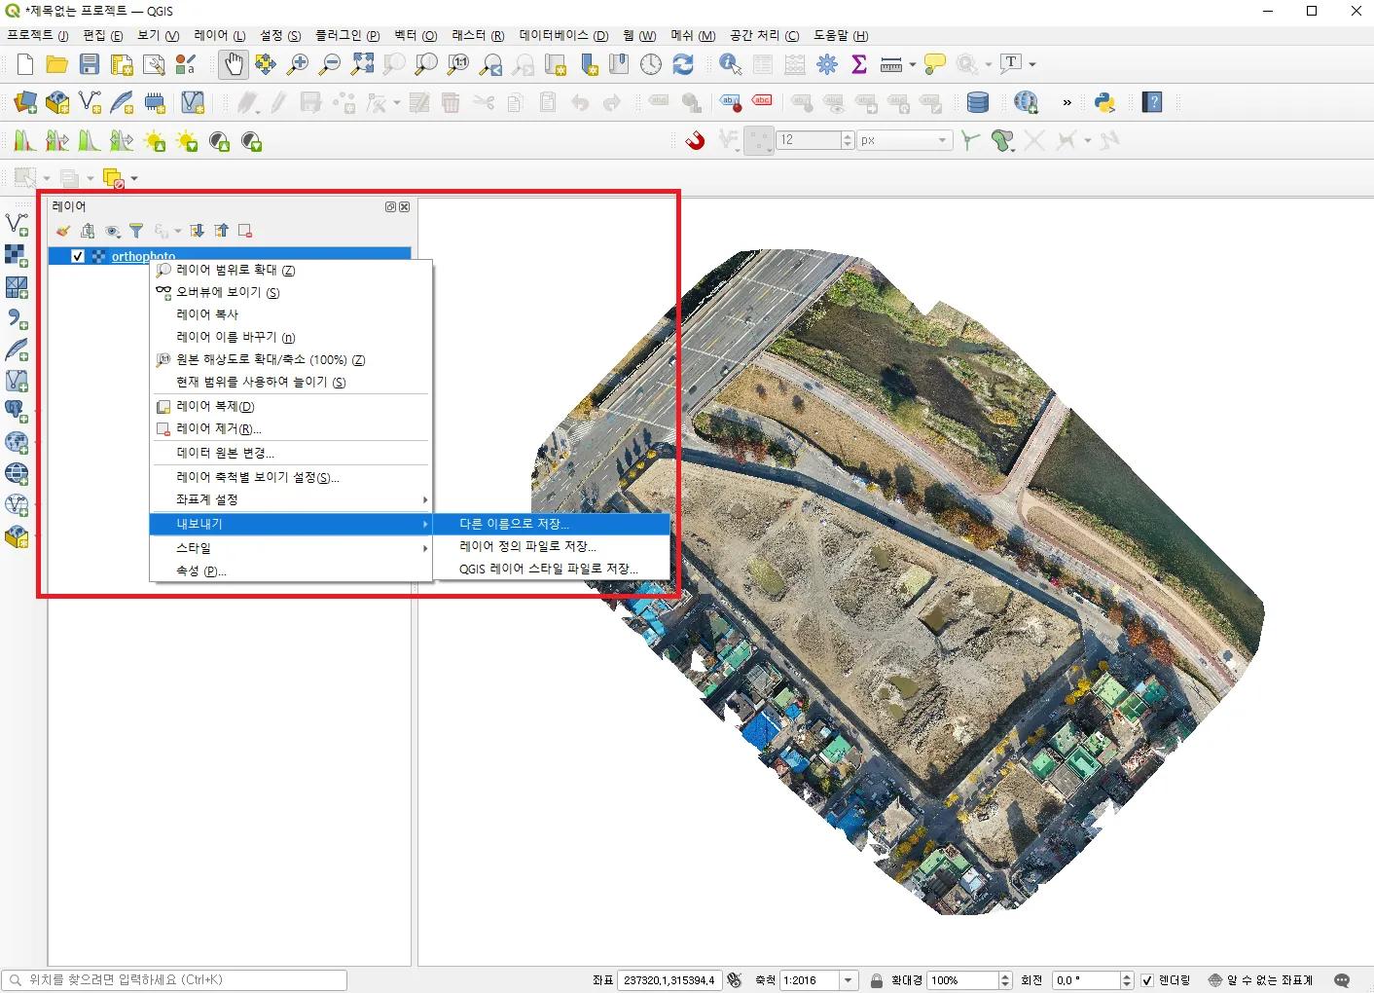Open the Processing Toolbox gear icon
Viewport: 1374px width, 993px height.
coord(827,64)
